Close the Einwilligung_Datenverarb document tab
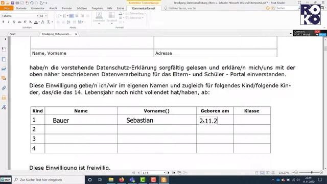 (x=76, y=34)
